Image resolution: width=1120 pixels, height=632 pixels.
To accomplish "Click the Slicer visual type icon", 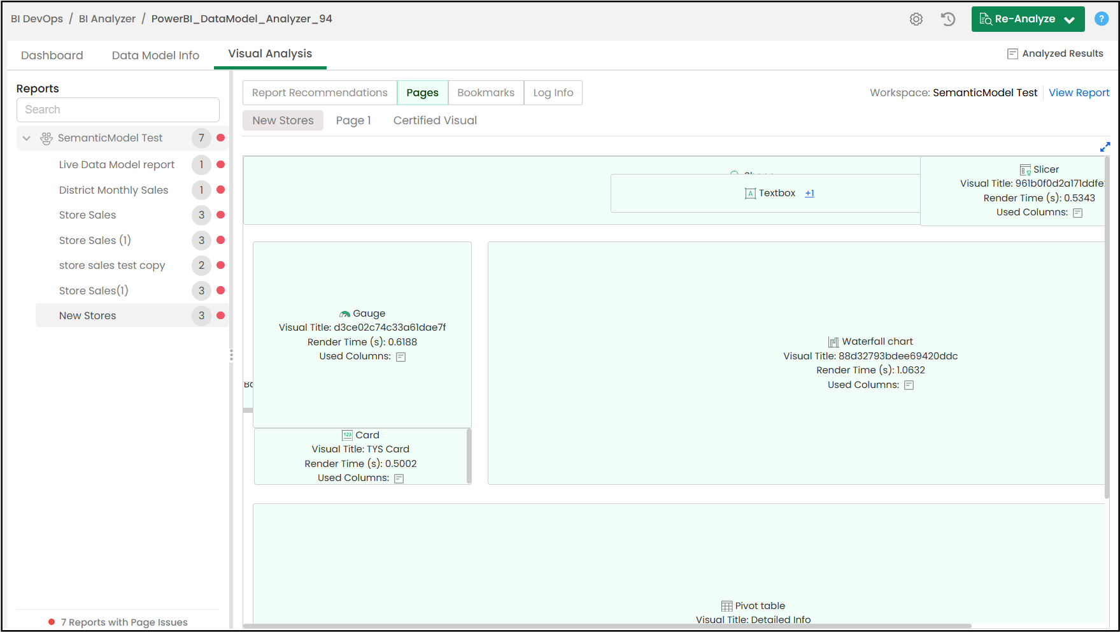I will click(x=1025, y=169).
